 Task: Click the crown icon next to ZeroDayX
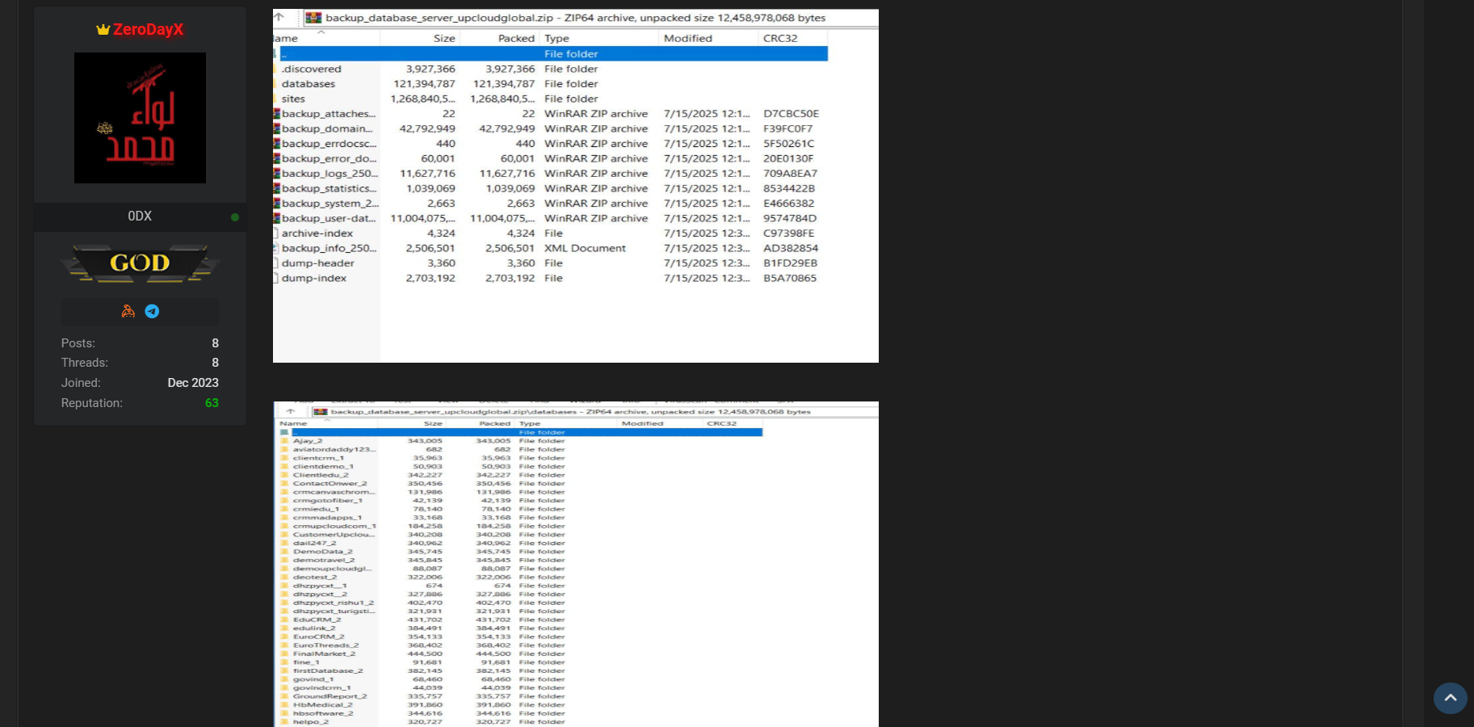pyautogui.click(x=103, y=30)
